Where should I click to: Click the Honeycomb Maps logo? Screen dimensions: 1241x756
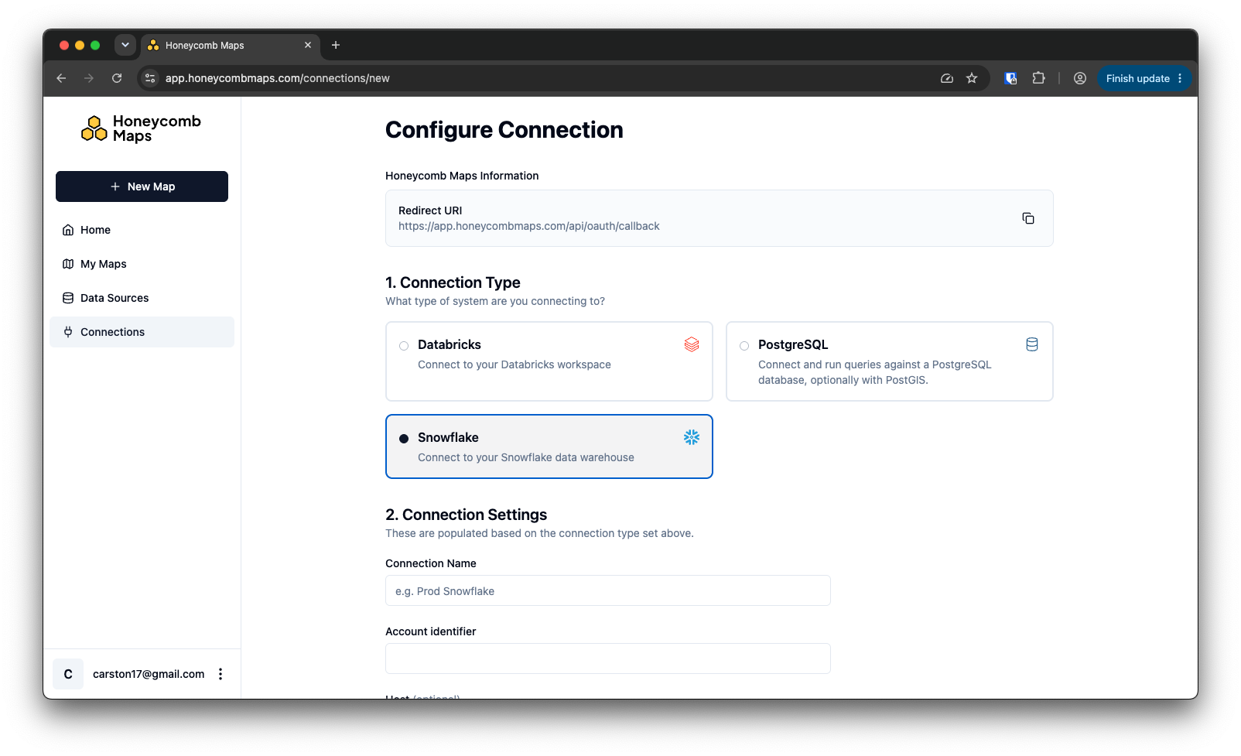tap(141, 128)
